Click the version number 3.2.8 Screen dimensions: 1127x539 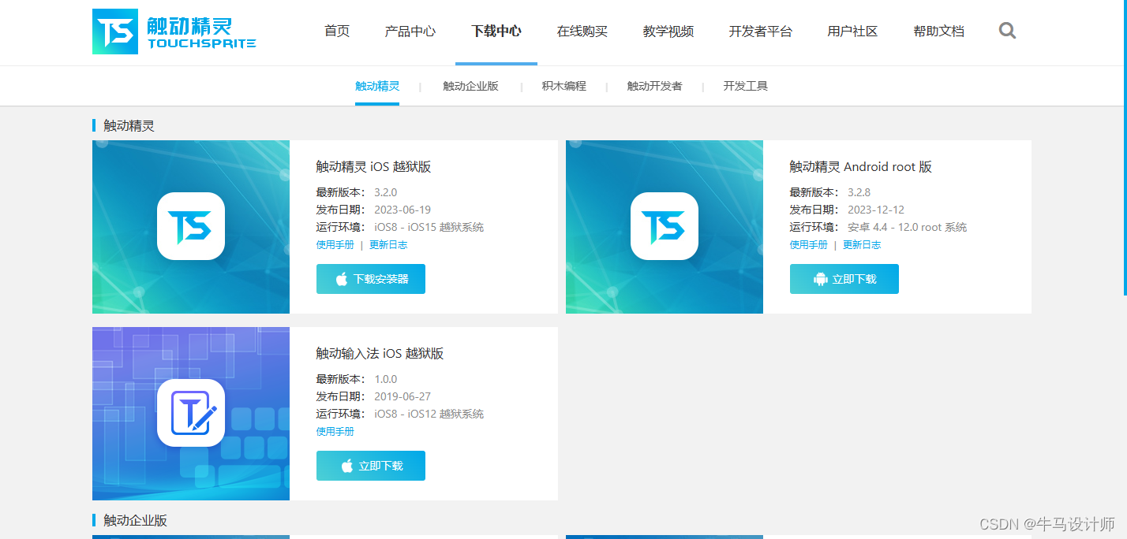859,192
